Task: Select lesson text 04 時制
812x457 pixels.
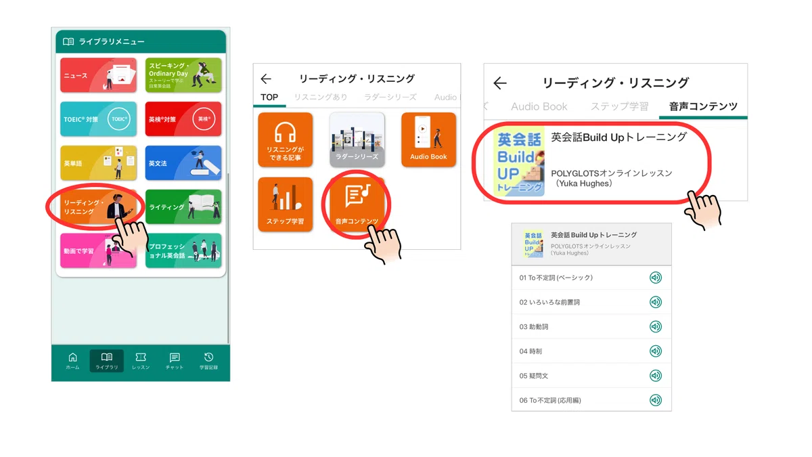Action: [531, 351]
